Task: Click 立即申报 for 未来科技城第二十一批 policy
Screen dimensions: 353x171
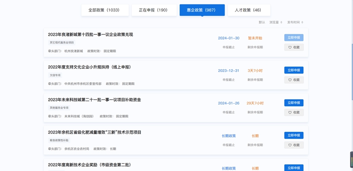Action: pos(294,103)
